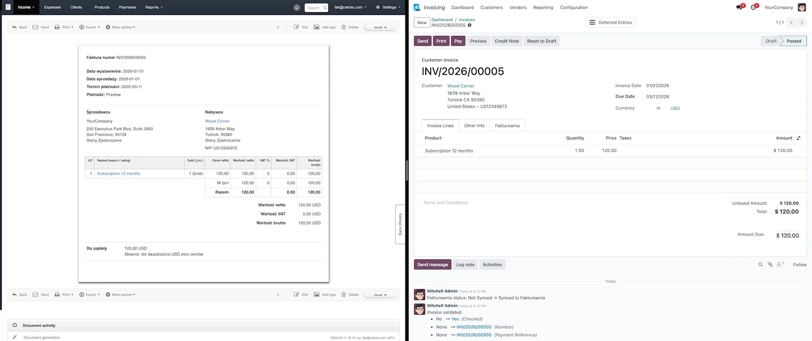Open the Odoo Customers menu
The height and width of the screenshot is (341, 812).
pyautogui.click(x=492, y=8)
